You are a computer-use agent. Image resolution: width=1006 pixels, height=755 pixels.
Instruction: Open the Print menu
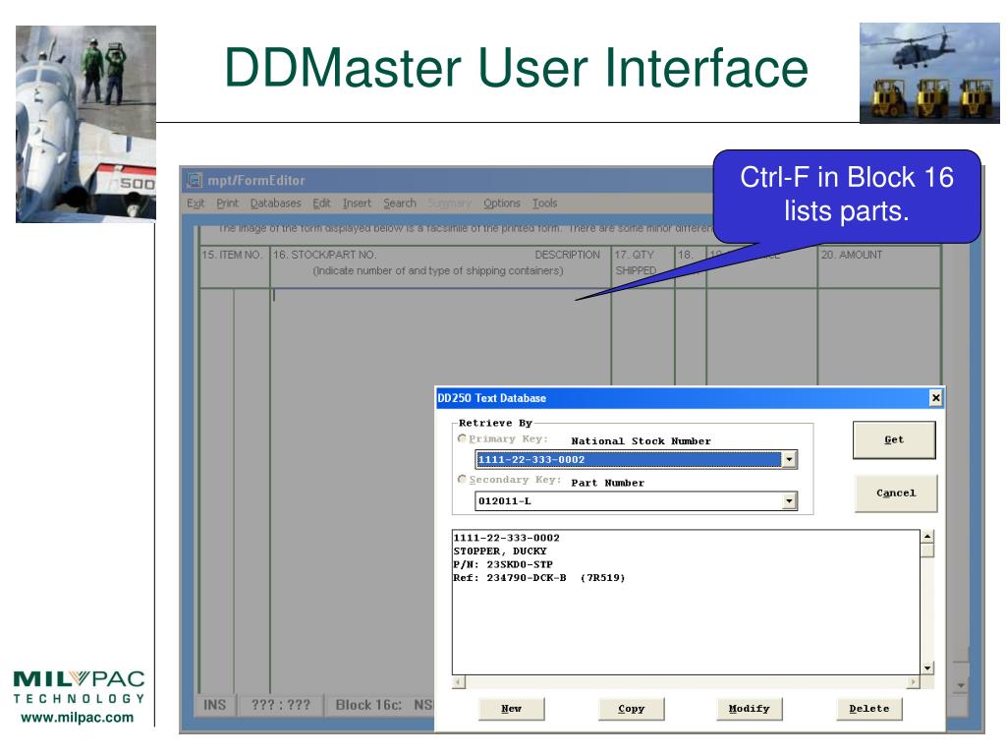point(227,203)
